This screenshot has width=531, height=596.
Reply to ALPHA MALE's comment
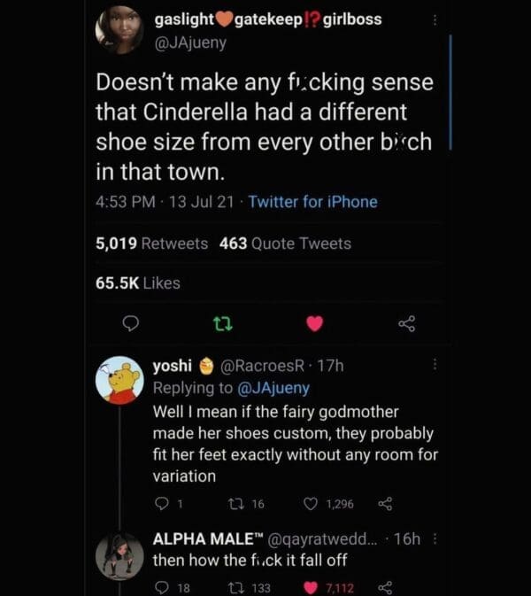pos(160,587)
